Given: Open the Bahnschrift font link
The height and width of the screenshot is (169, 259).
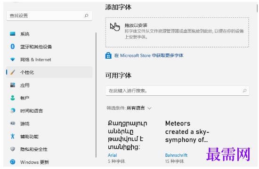Looking at the screenshot, I should point(176,155).
